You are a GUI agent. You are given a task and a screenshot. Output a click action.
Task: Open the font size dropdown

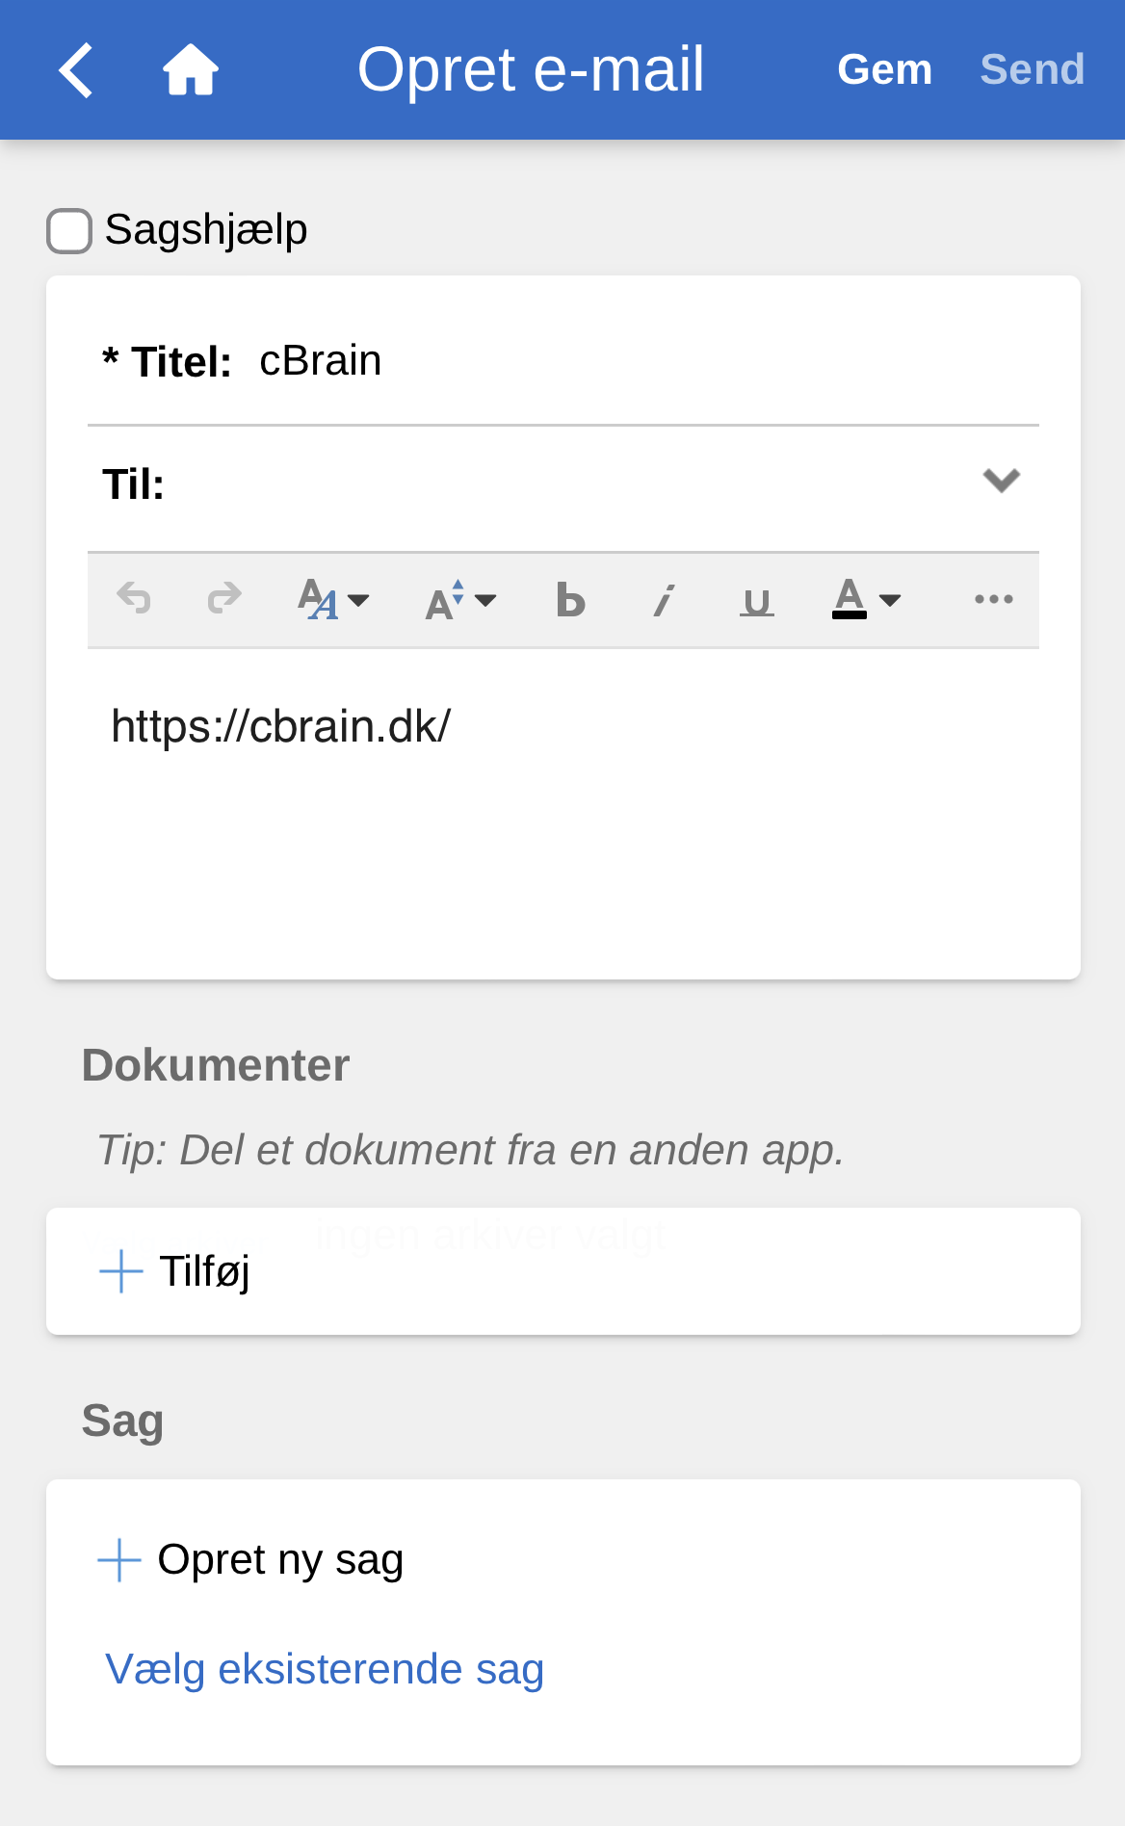coord(460,600)
